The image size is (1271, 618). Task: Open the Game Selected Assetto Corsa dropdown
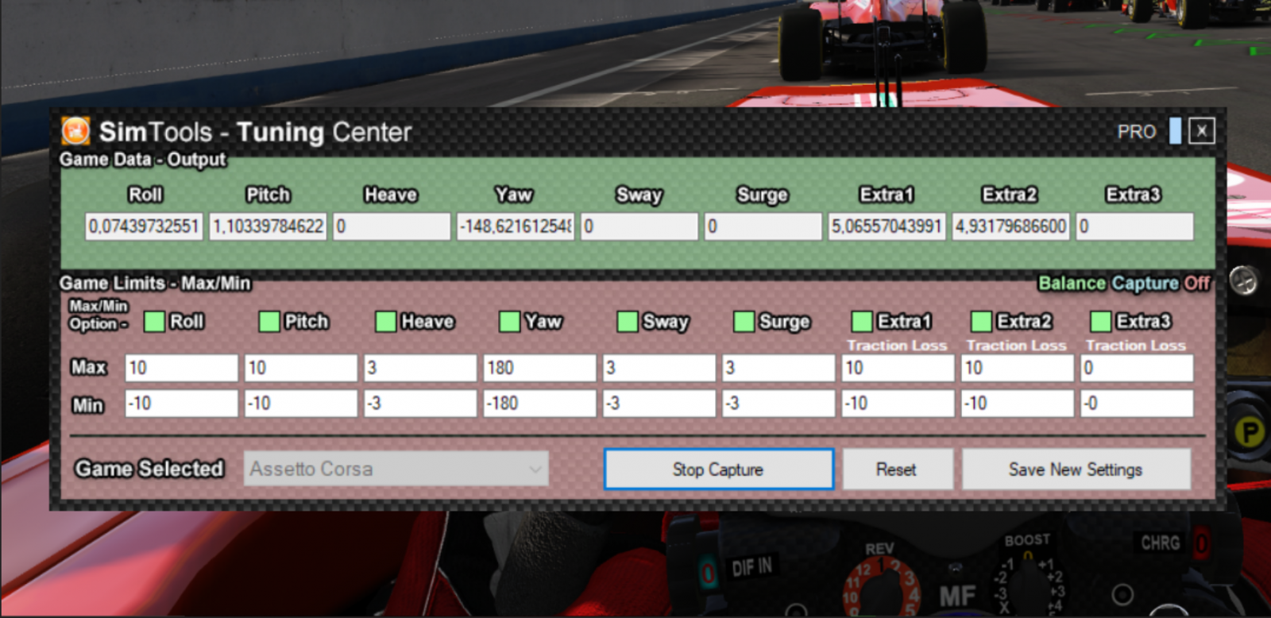(x=396, y=469)
